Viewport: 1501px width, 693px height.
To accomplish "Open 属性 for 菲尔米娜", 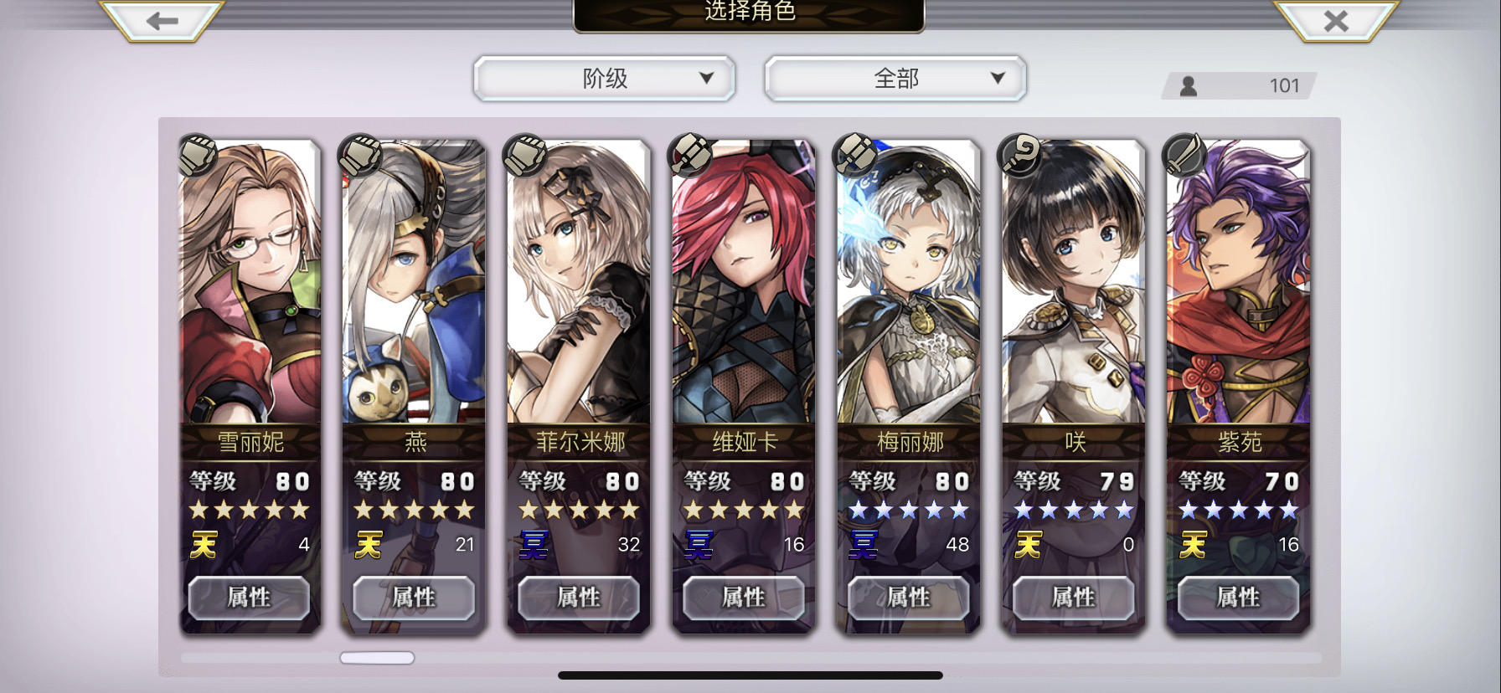I will 579,598.
